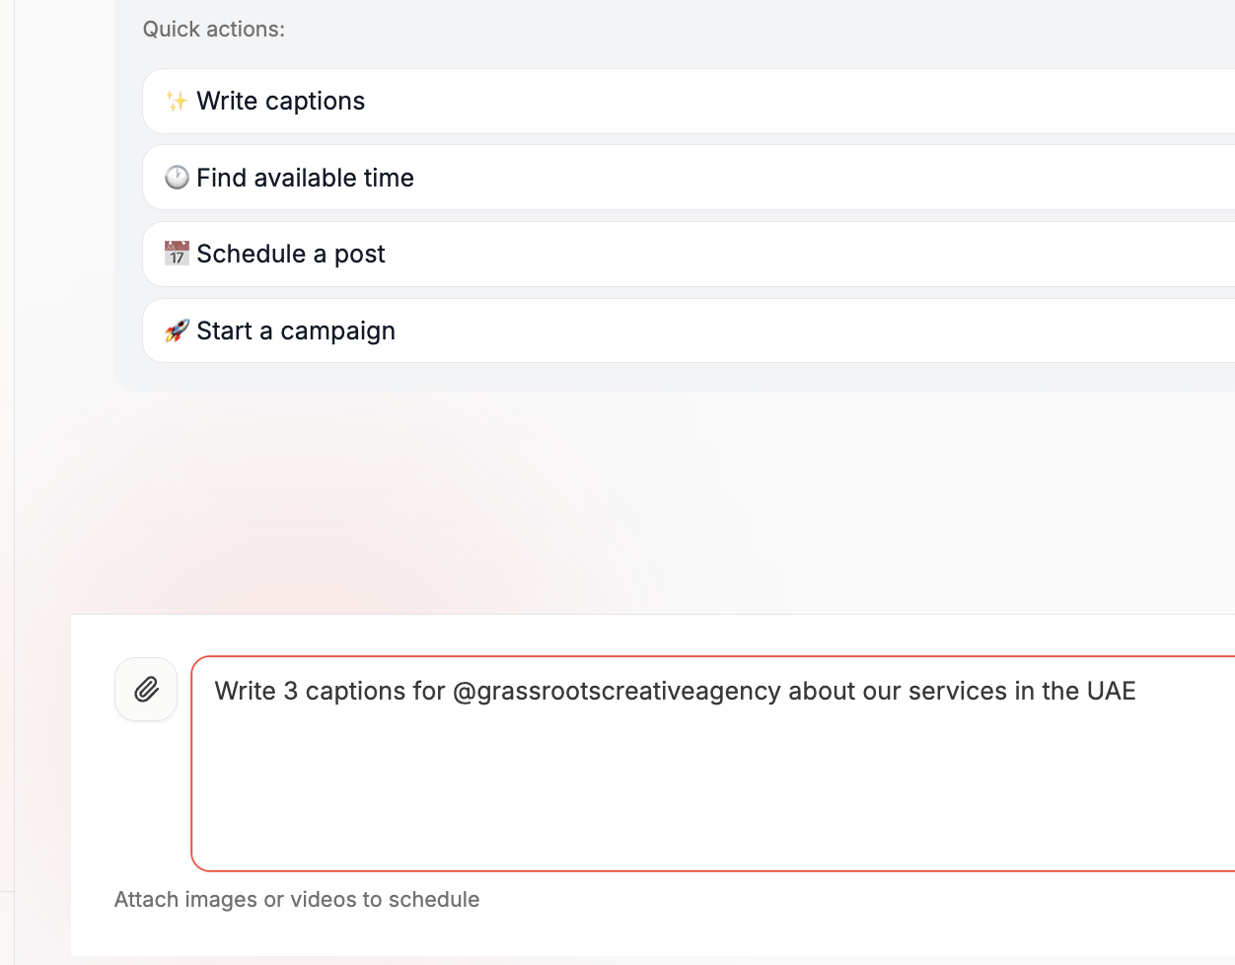Start a campaign from quick actions

296,331
